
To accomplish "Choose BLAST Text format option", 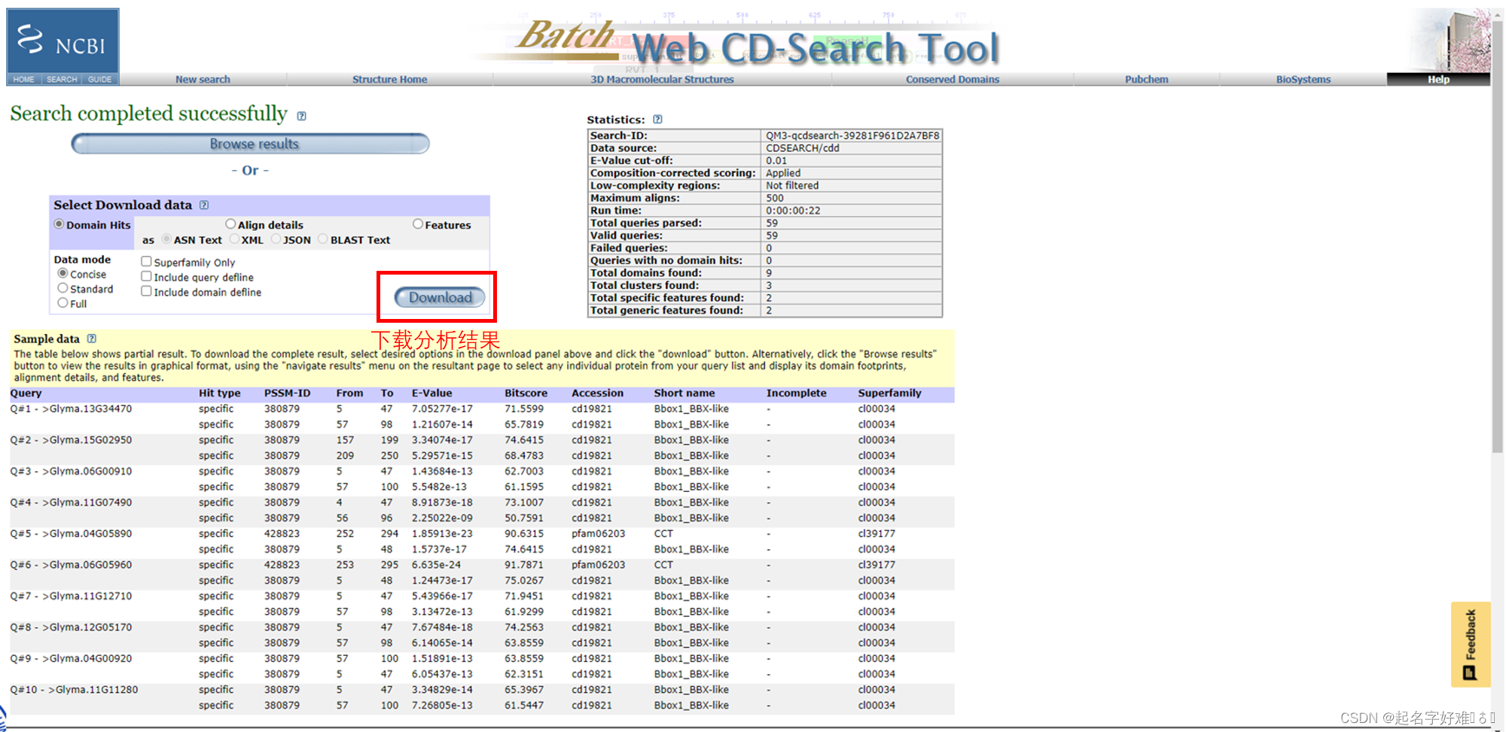I will [323, 239].
